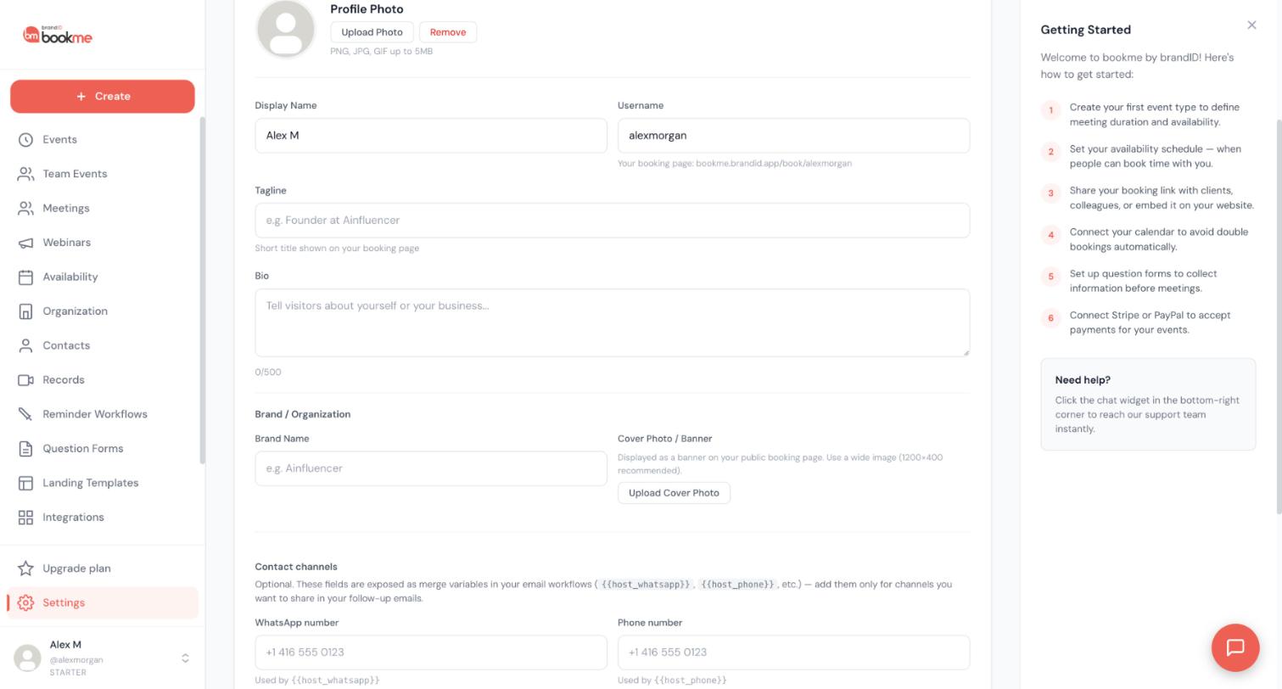Select Settings in the sidebar
Viewport: 1282px width, 689px height.
click(x=102, y=602)
